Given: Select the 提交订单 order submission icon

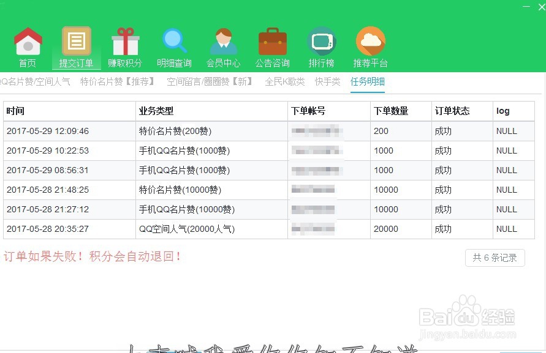Looking at the screenshot, I should point(76,46).
